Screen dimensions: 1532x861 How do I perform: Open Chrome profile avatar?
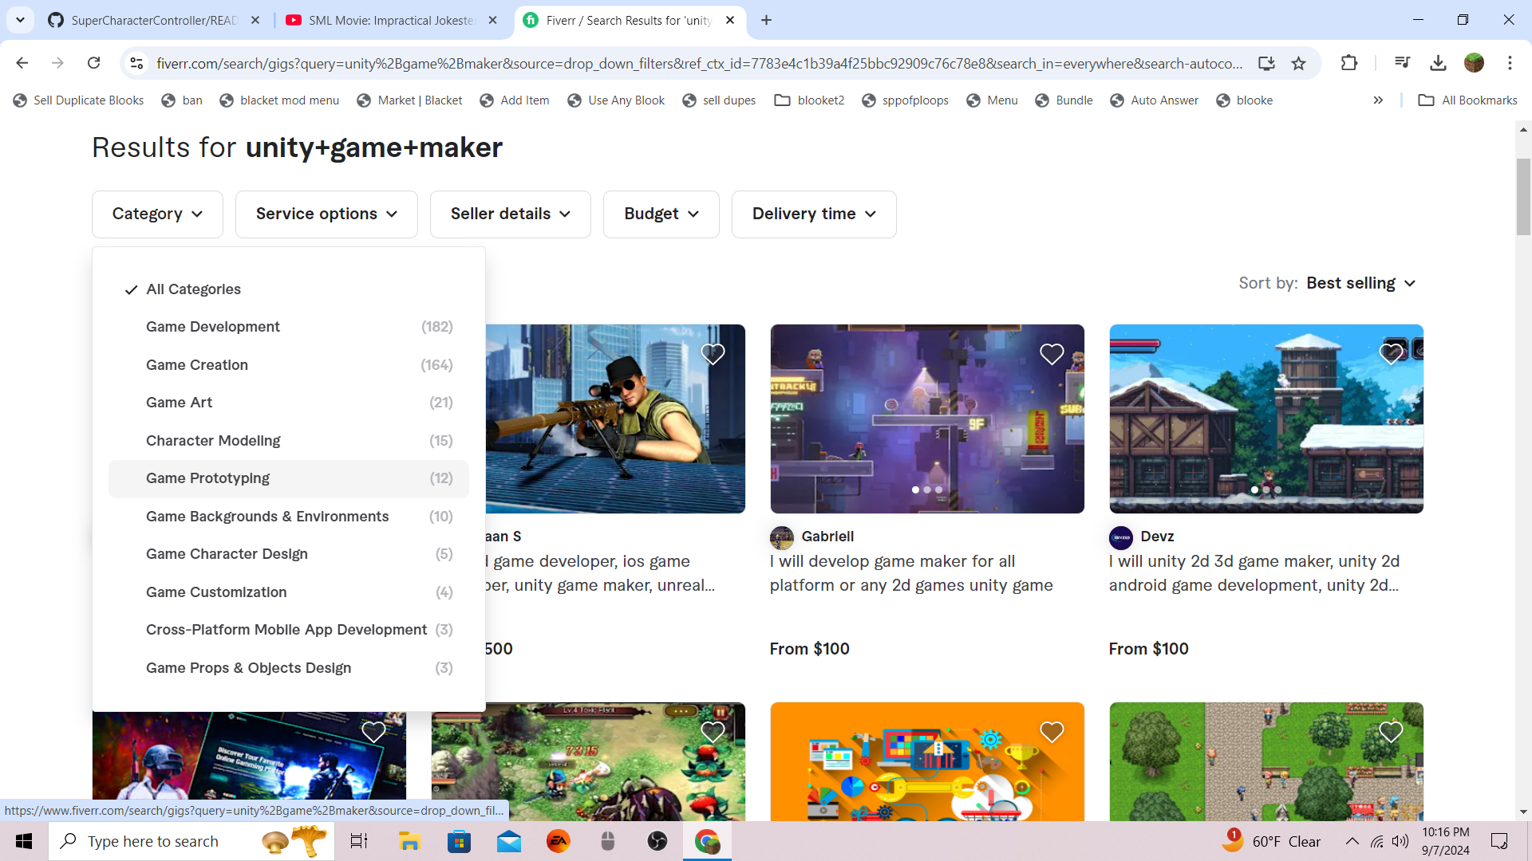(x=1474, y=63)
